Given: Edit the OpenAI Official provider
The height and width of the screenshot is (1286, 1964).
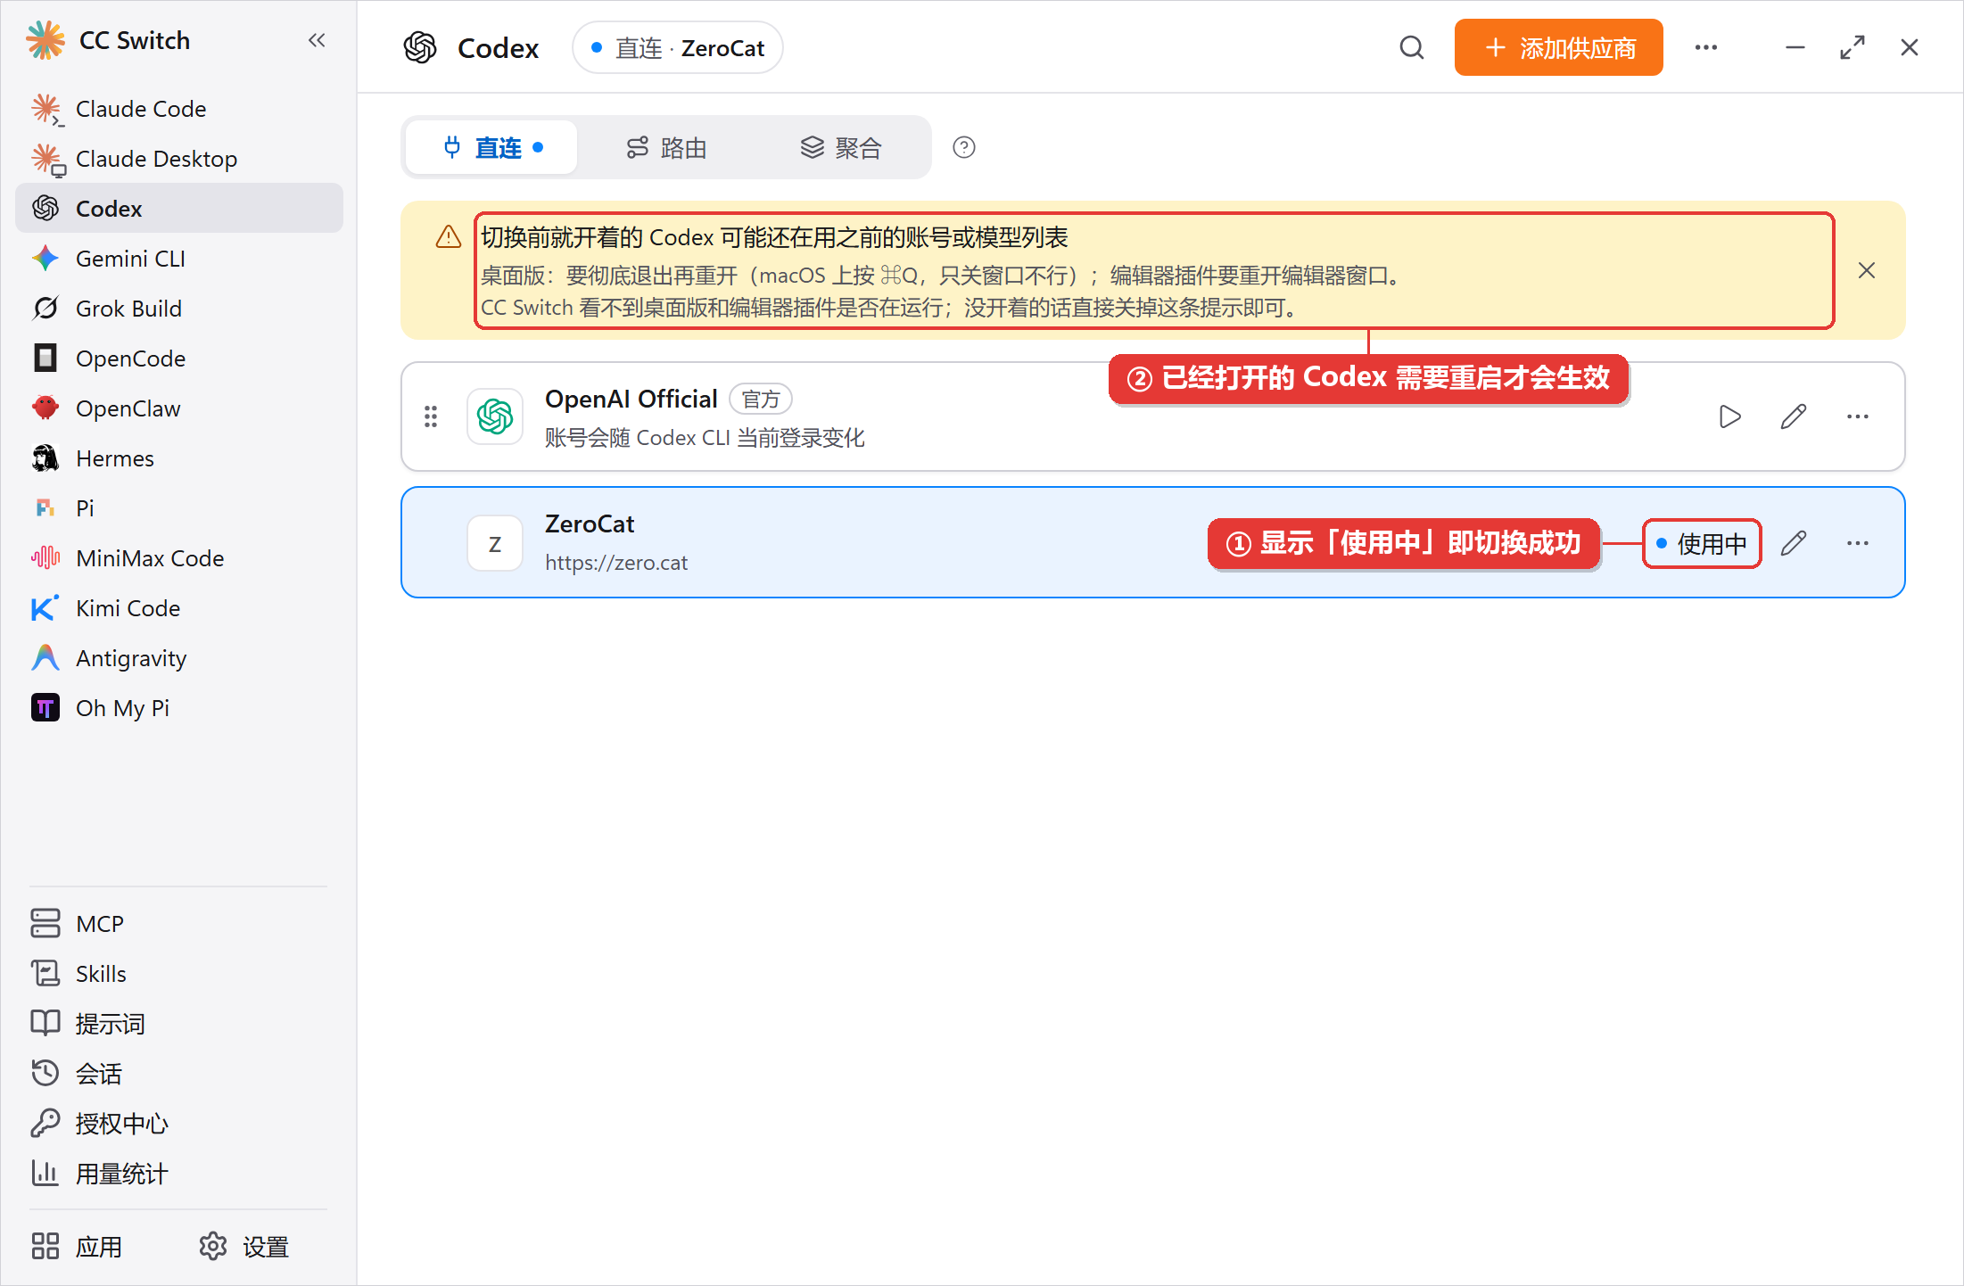Looking at the screenshot, I should tap(1794, 416).
